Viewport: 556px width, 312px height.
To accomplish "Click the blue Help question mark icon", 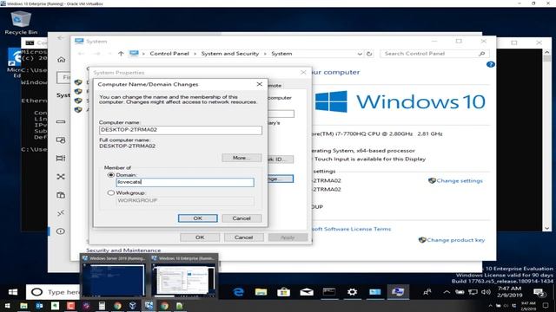I will click(x=490, y=64).
